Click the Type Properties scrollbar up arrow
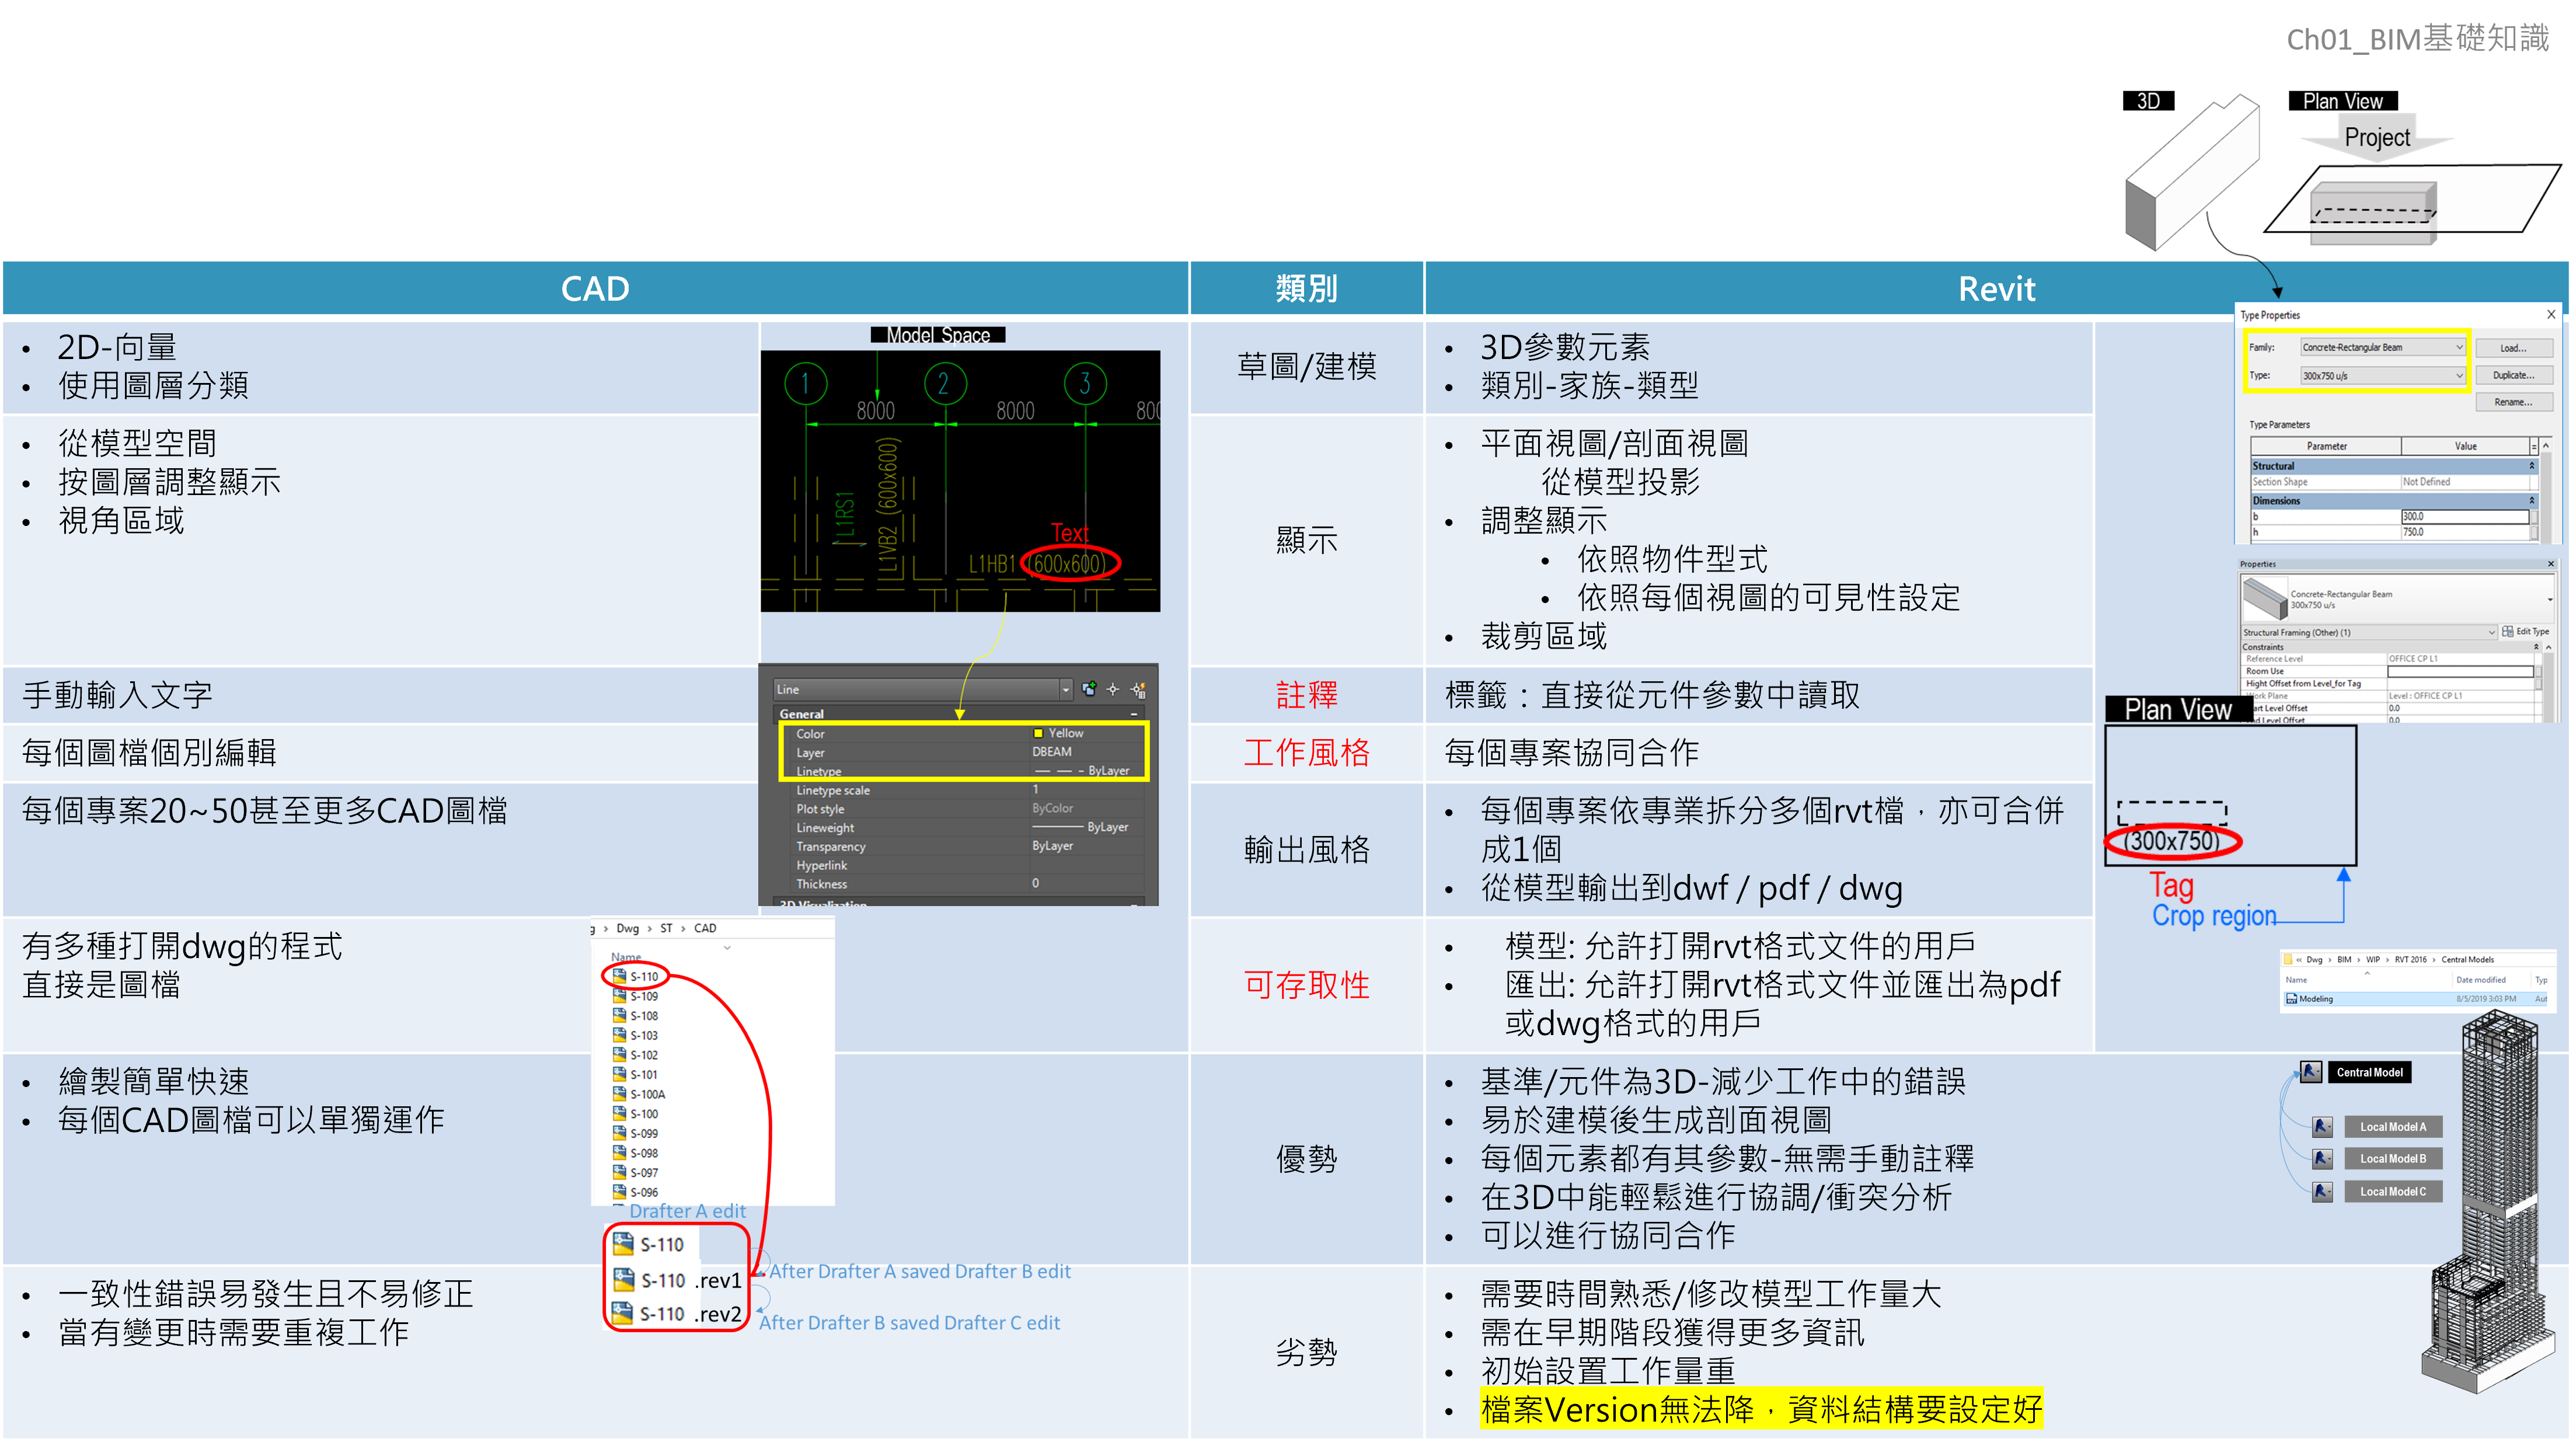 tap(2546, 446)
